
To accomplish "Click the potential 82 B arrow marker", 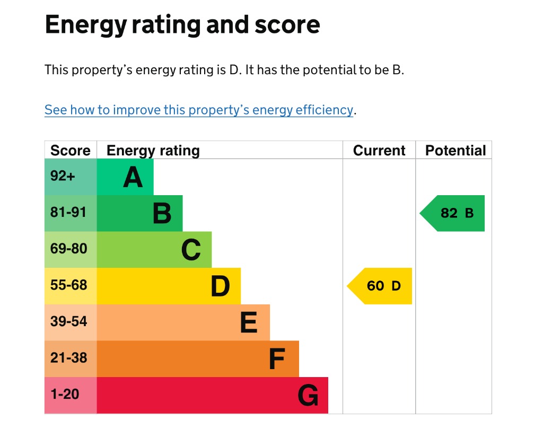I will coord(452,213).
